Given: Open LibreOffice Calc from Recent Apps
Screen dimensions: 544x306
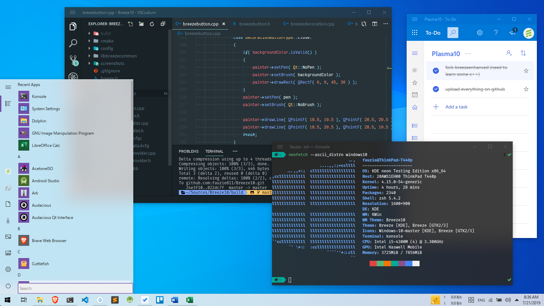Looking at the screenshot, I should point(74,146).
